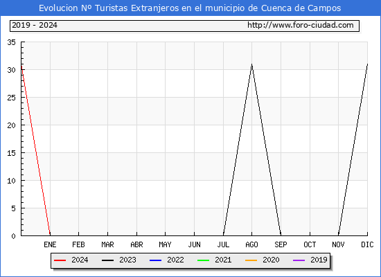381x277 pixels.
Task: Select the 2024 legend label
Action: click(x=80, y=260)
